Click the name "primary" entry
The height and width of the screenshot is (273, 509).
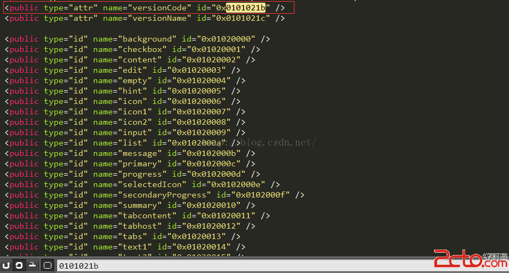[x=140, y=164]
